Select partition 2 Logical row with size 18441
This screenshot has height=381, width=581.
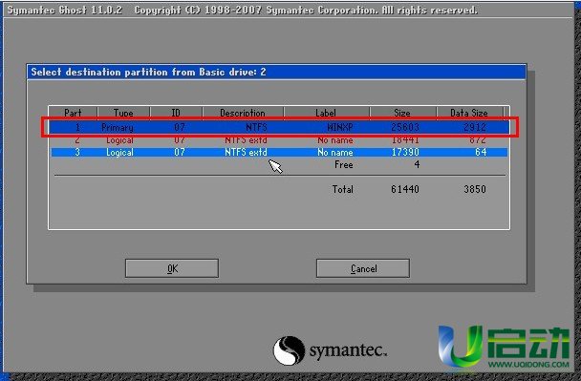coord(279,140)
